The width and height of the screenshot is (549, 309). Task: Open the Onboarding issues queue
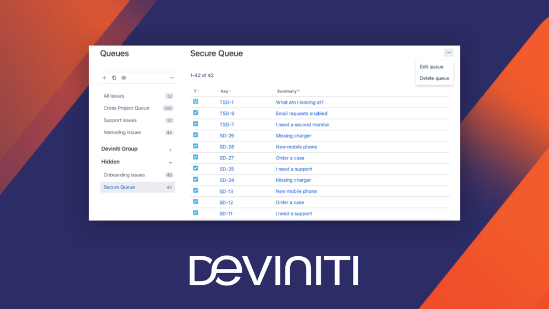click(x=137, y=175)
